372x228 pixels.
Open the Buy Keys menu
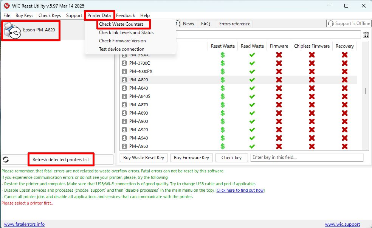(24, 16)
